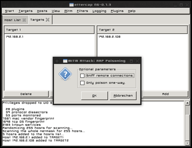192x148 pixels.
Task: Close the ettercap main window
Action: click(x=187, y=5)
